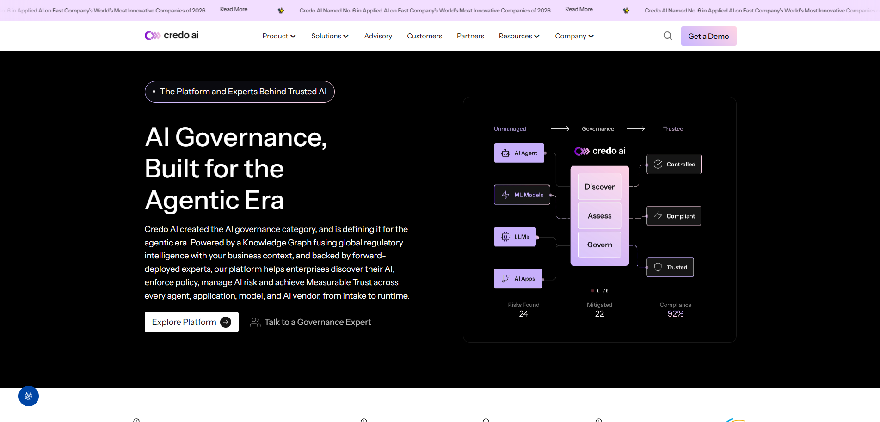
Task: Click the ML Models label
Action: tap(529, 195)
